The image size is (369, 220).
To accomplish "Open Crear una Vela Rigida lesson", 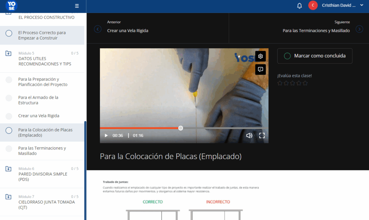I will pos(39,116).
